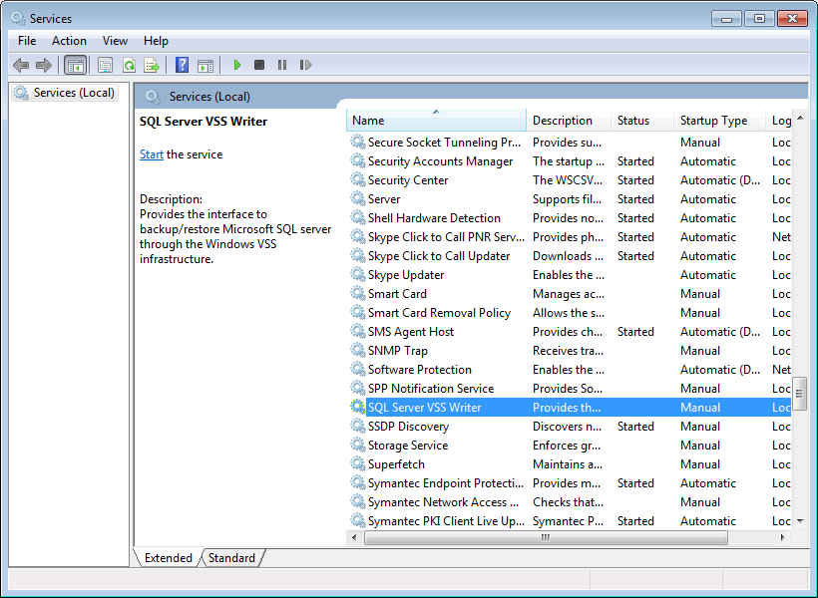The height and width of the screenshot is (598, 818).
Task: Navigate forward with the forward arrow icon
Action: pyautogui.click(x=45, y=65)
